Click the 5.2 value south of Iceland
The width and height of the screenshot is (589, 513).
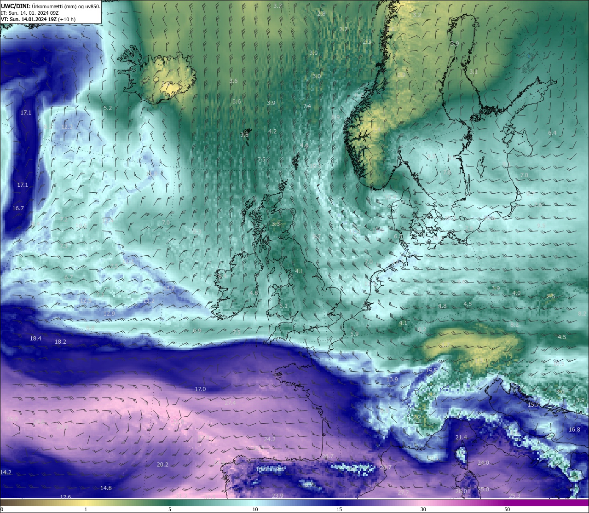click(x=108, y=108)
